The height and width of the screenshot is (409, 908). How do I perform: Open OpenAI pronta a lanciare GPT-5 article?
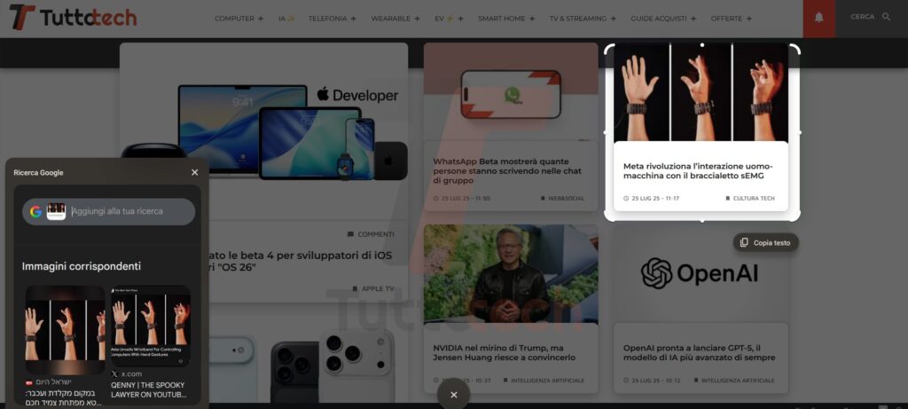tap(699, 353)
